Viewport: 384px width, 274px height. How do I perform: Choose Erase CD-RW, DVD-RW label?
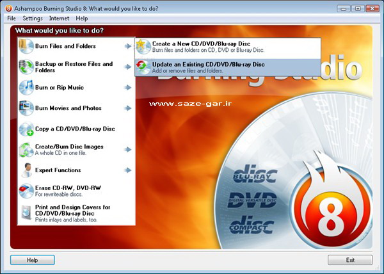68,188
